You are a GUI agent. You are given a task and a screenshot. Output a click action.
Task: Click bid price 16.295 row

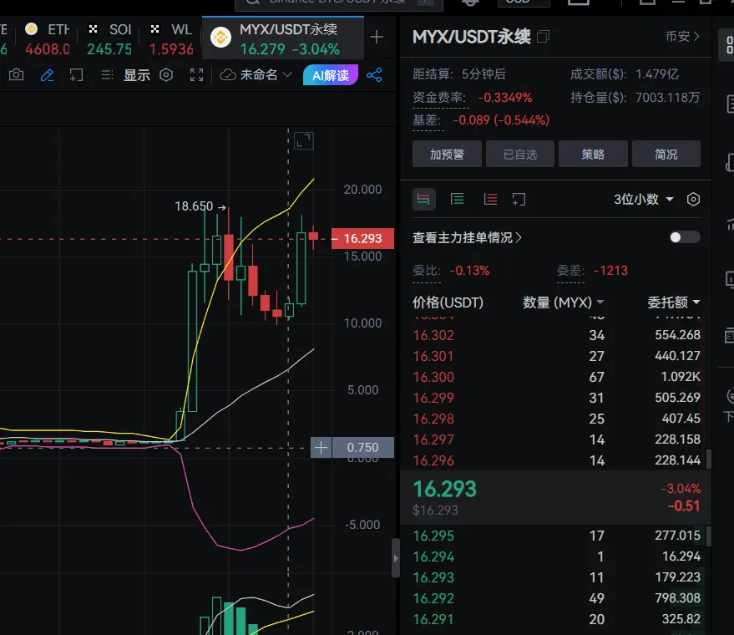point(556,536)
